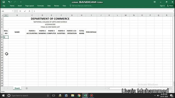Click the Cortana microphone icon
Image resolution: width=175 pixels, height=98 pixels.
point(48,96)
